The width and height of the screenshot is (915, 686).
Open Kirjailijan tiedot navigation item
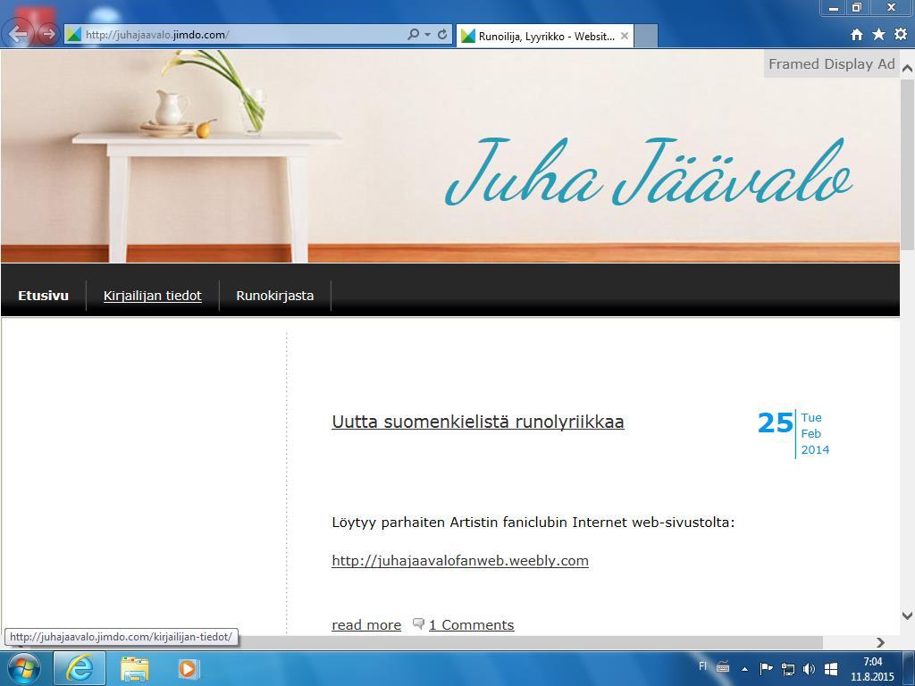click(152, 296)
